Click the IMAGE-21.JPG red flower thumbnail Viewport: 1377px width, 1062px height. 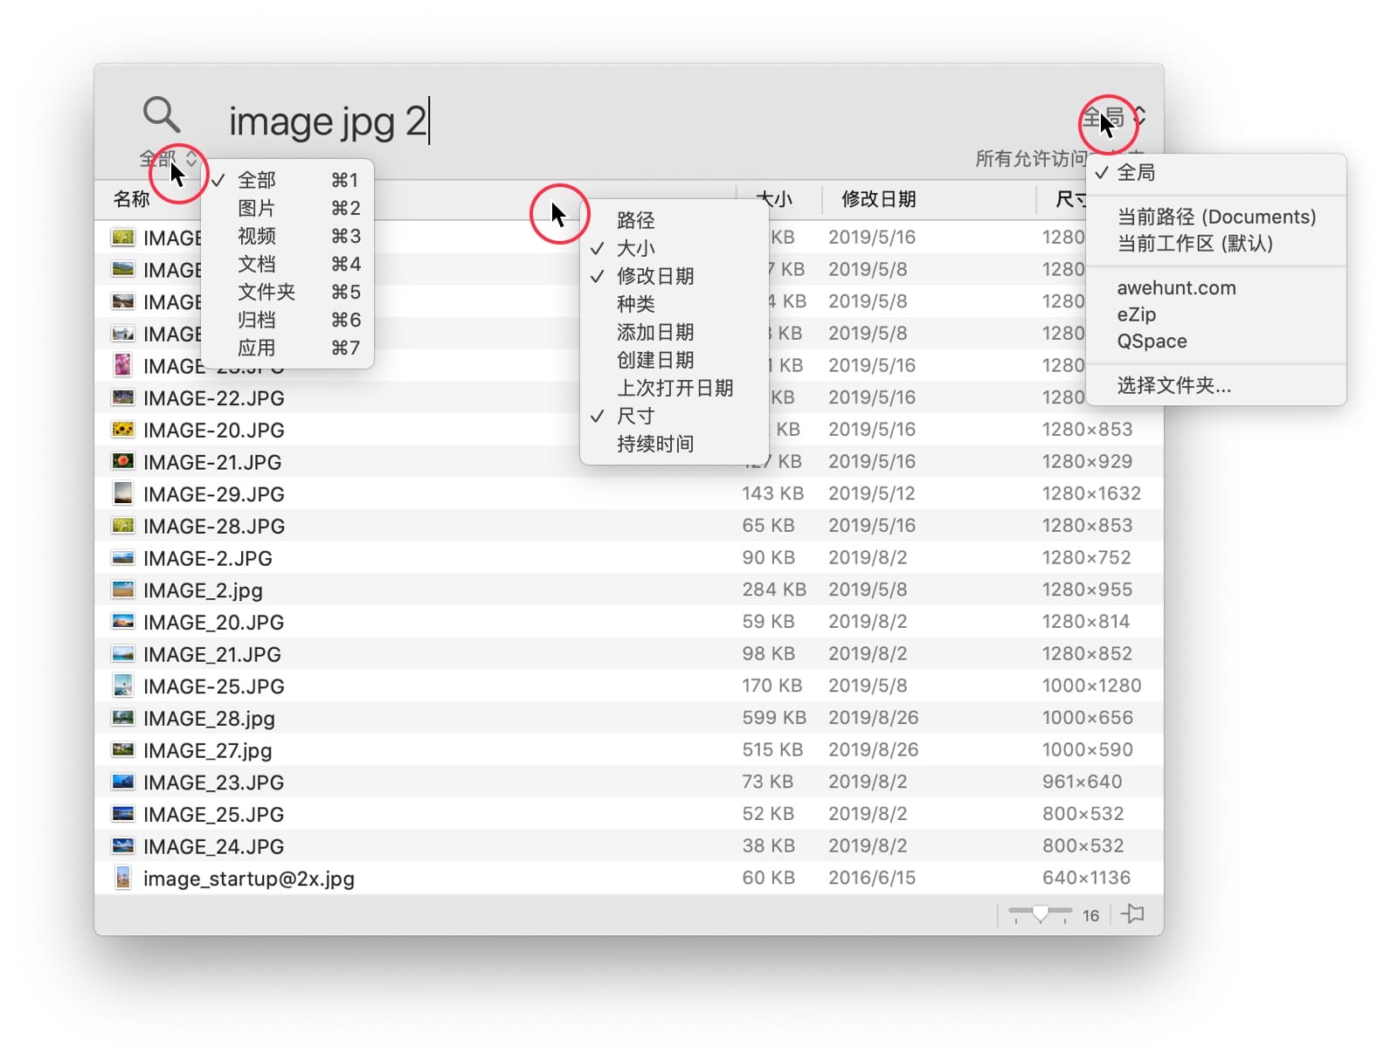pos(123,461)
